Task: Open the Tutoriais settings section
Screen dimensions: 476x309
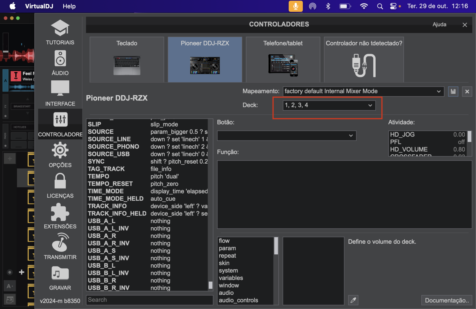Action: pyautogui.click(x=60, y=32)
